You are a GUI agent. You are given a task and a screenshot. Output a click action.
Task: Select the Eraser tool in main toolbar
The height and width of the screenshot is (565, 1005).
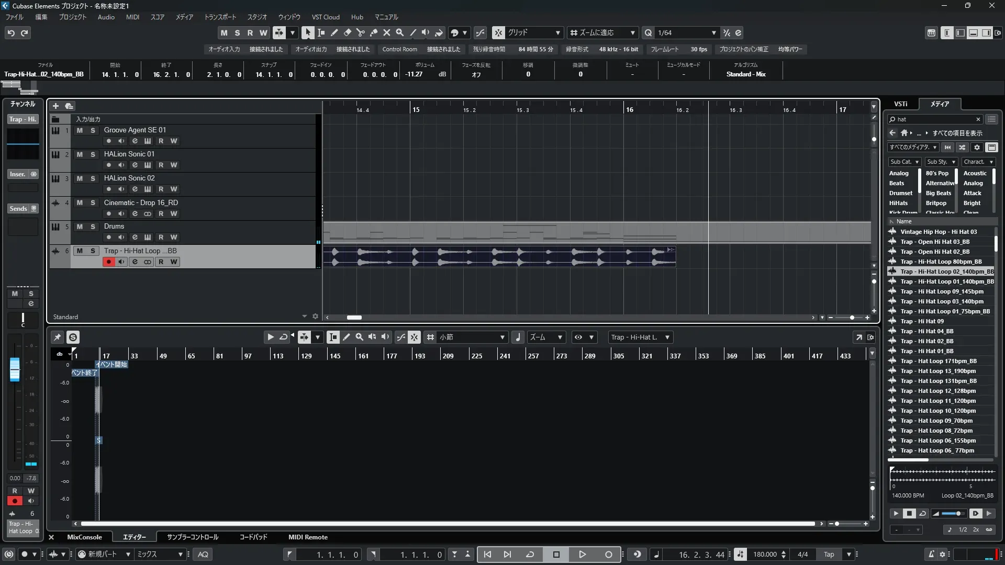point(347,32)
